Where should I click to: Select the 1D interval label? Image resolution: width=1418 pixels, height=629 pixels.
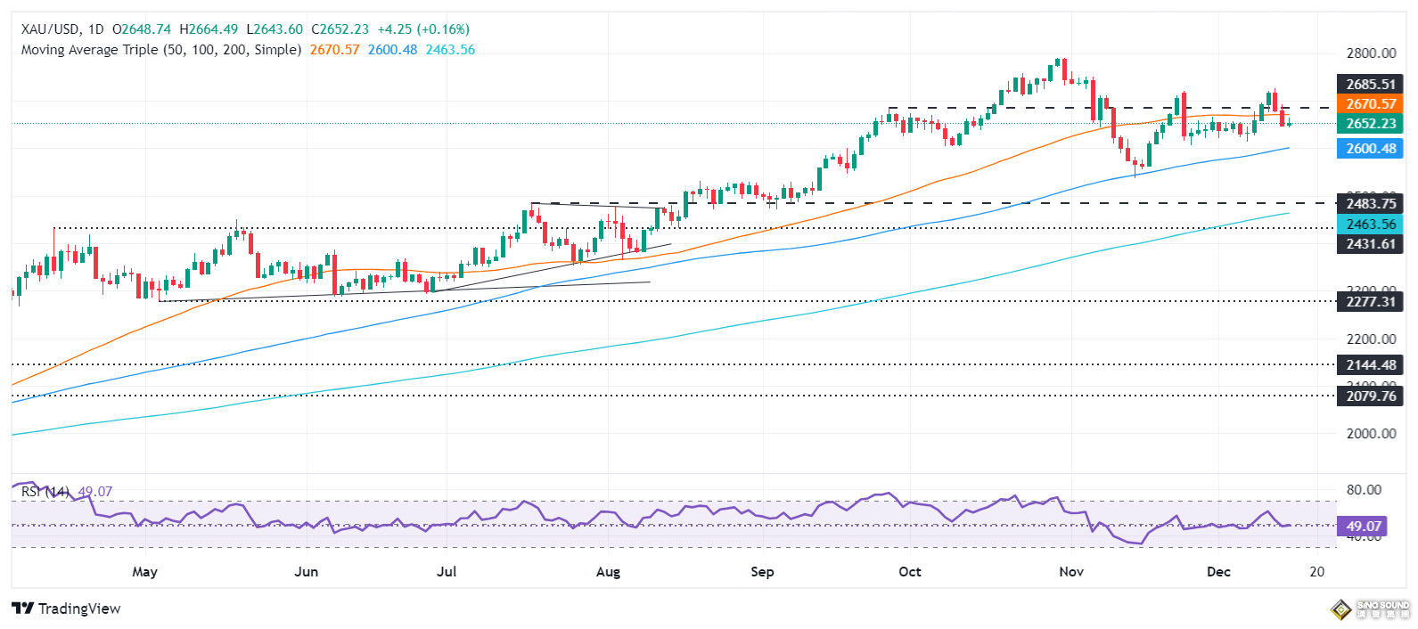coord(95,29)
